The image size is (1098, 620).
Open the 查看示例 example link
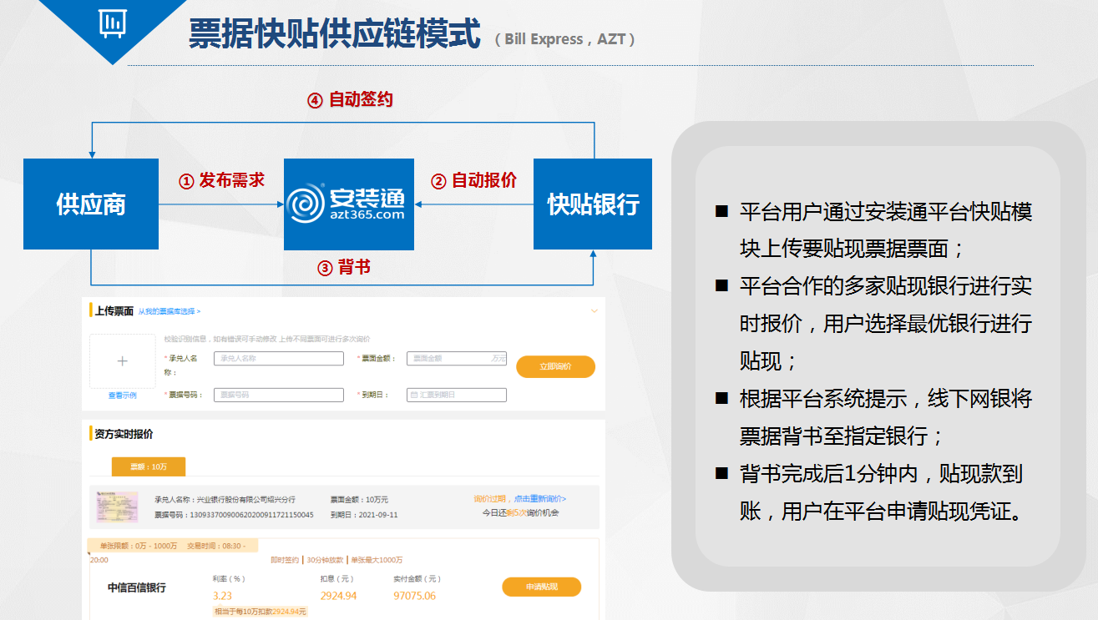coord(122,396)
